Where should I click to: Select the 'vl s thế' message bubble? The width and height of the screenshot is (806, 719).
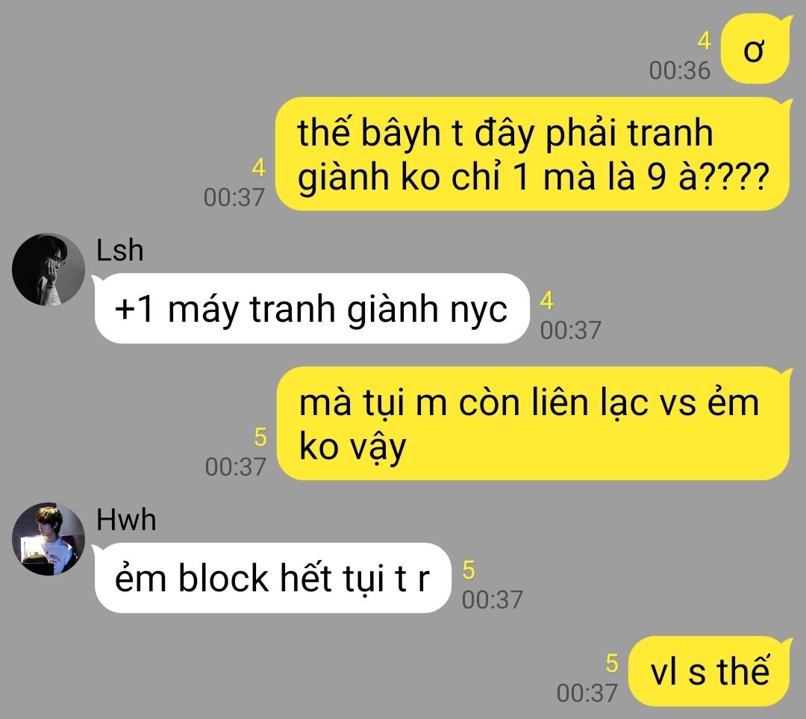(x=710, y=671)
